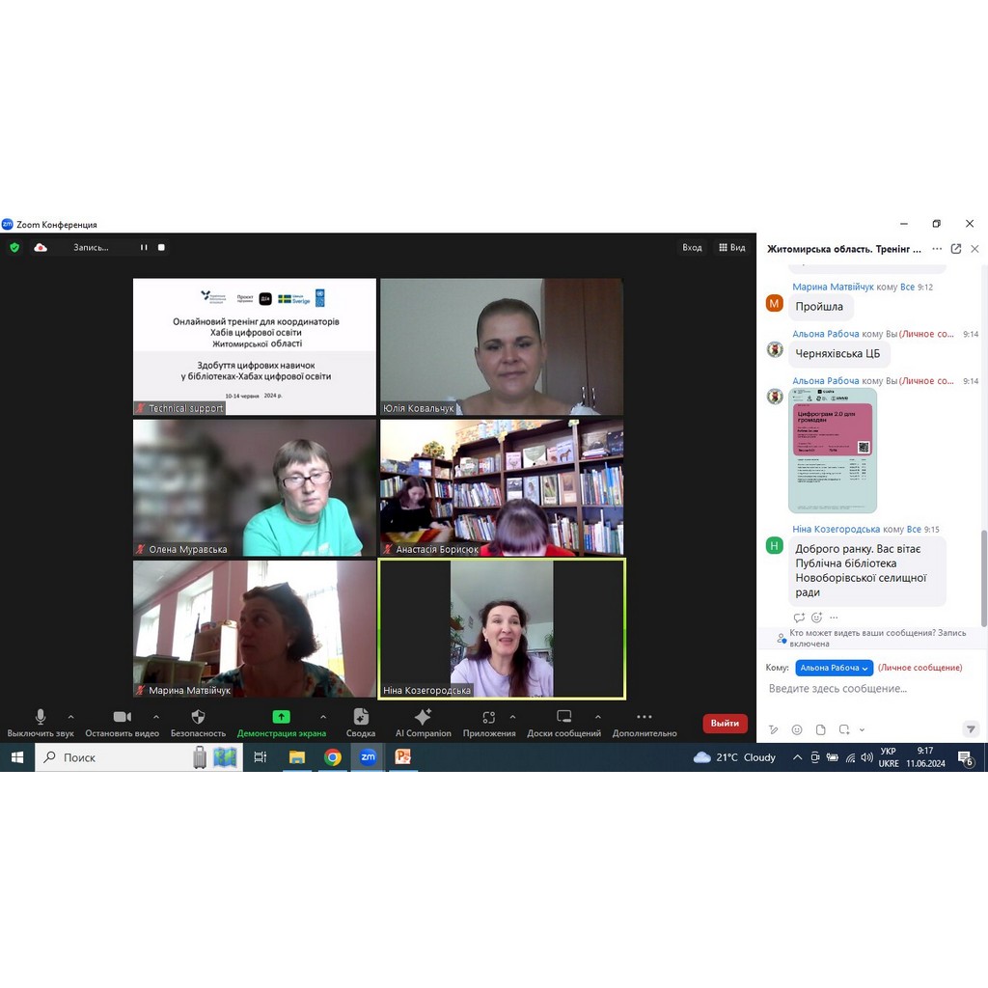Pause the meeting recording
This screenshot has width=988, height=988.
[x=144, y=248]
